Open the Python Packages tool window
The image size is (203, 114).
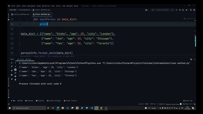pos(54,101)
